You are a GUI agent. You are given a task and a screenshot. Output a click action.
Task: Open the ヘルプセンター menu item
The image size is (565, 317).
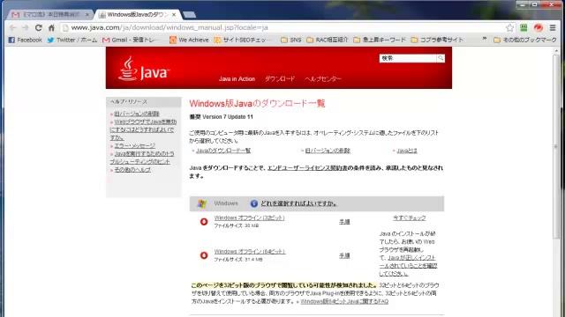(322, 78)
